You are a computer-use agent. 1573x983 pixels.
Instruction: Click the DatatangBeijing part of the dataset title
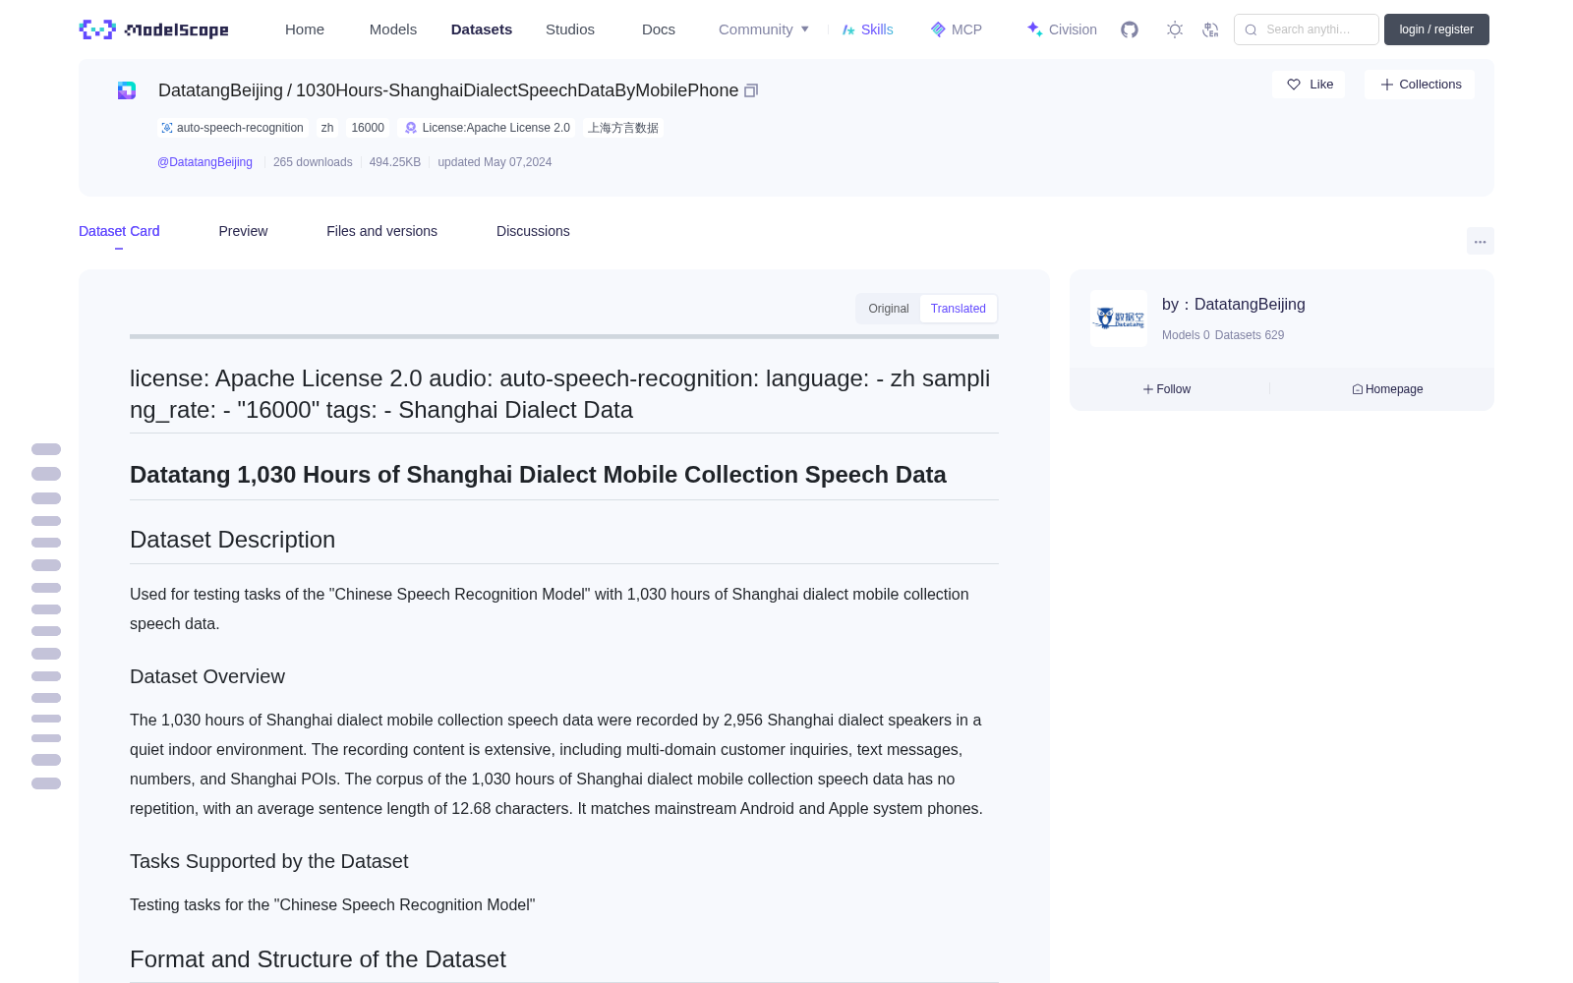220,90
